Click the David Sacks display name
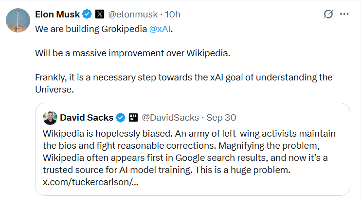This screenshot has width=361, height=203. coord(87,117)
